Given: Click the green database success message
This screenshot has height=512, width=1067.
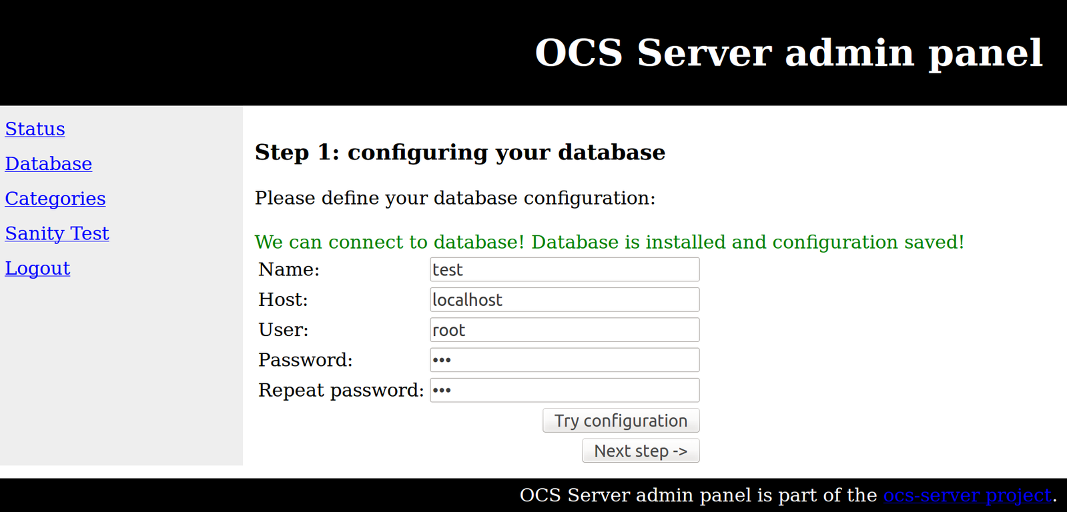Looking at the screenshot, I should 609,242.
